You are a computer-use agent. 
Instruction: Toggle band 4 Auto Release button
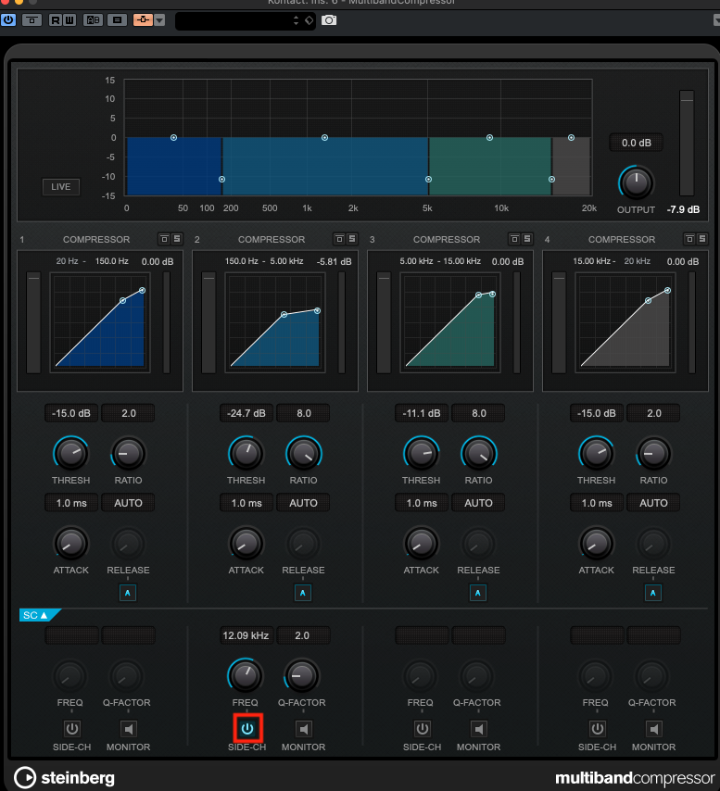[653, 593]
